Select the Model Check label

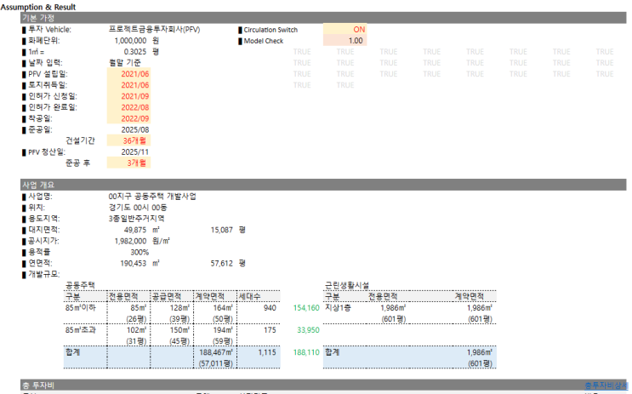(x=264, y=41)
